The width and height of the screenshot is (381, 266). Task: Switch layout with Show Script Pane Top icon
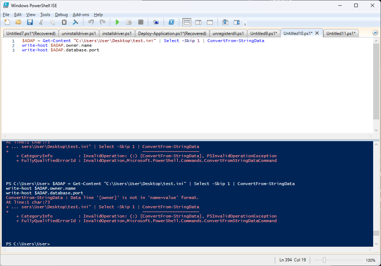pyautogui.click(x=186, y=22)
